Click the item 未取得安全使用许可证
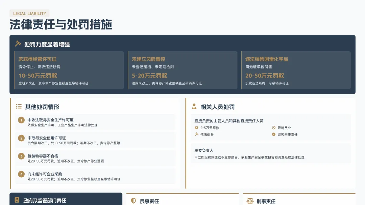Image resolution: width=365 pixels, height=205 pixels. 47,138
